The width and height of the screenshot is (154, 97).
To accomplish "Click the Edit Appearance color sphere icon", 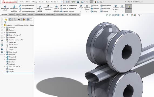I will [132, 15].
